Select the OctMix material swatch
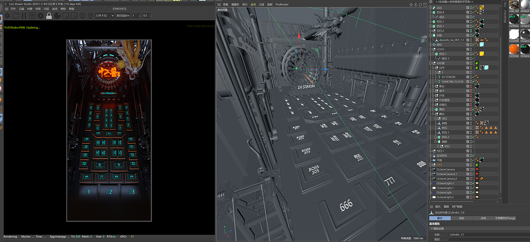The width and height of the screenshot is (530, 242). coord(514,20)
